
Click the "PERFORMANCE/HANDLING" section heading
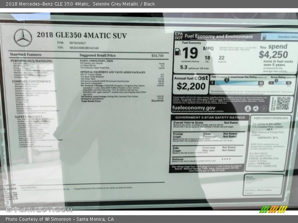click(x=31, y=61)
